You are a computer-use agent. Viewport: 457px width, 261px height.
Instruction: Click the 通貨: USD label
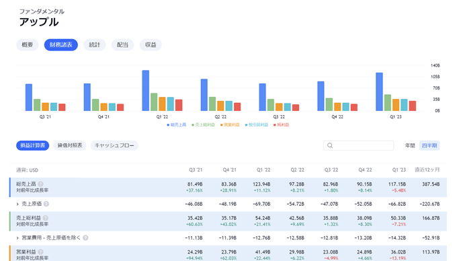coord(27,170)
